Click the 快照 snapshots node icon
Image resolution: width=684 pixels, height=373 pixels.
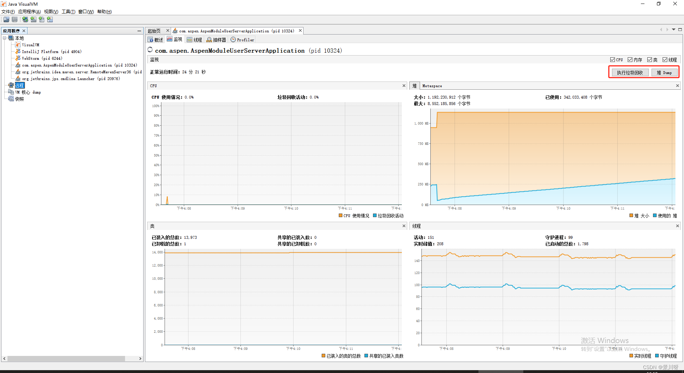click(11, 99)
